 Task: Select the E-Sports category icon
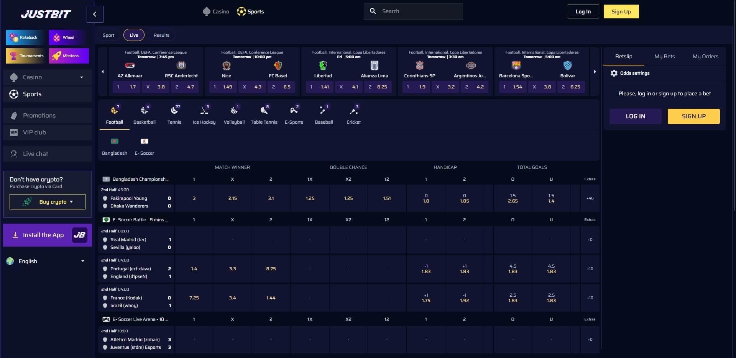(x=294, y=114)
